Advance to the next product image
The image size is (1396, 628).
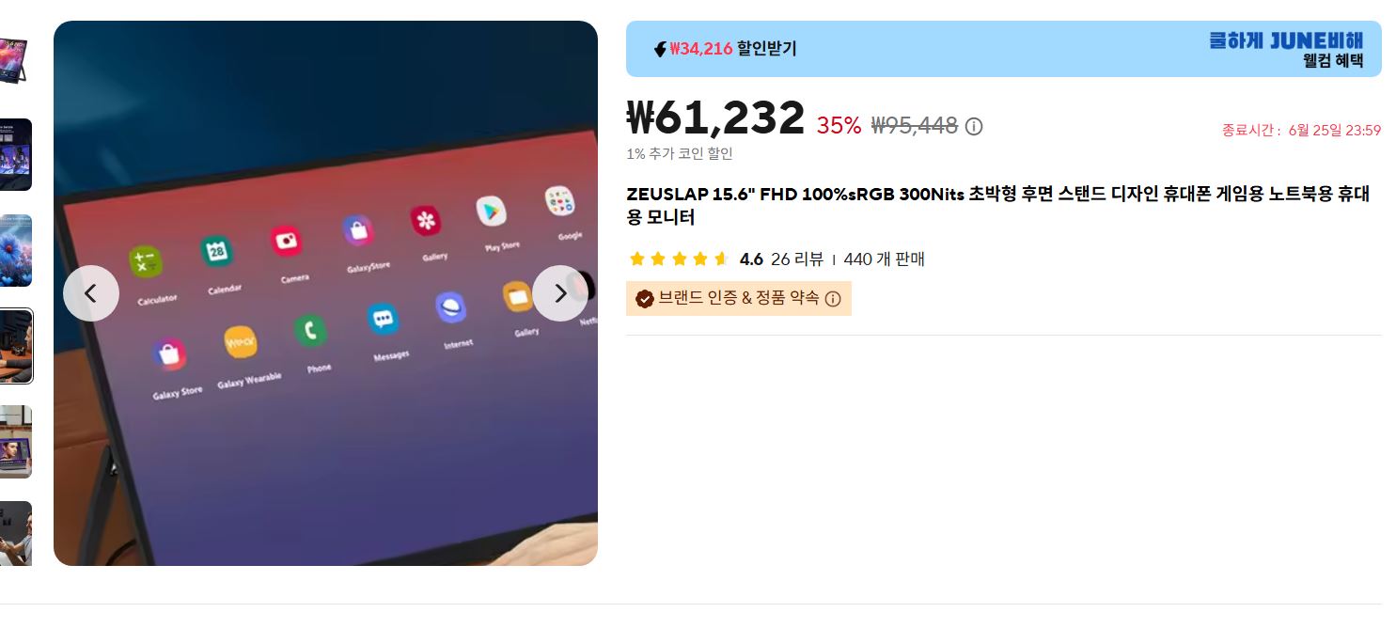[560, 293]
